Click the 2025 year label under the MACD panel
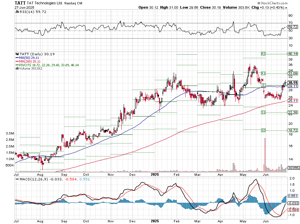The width and height of the screenshot is (300, 224). click(155, 221)
